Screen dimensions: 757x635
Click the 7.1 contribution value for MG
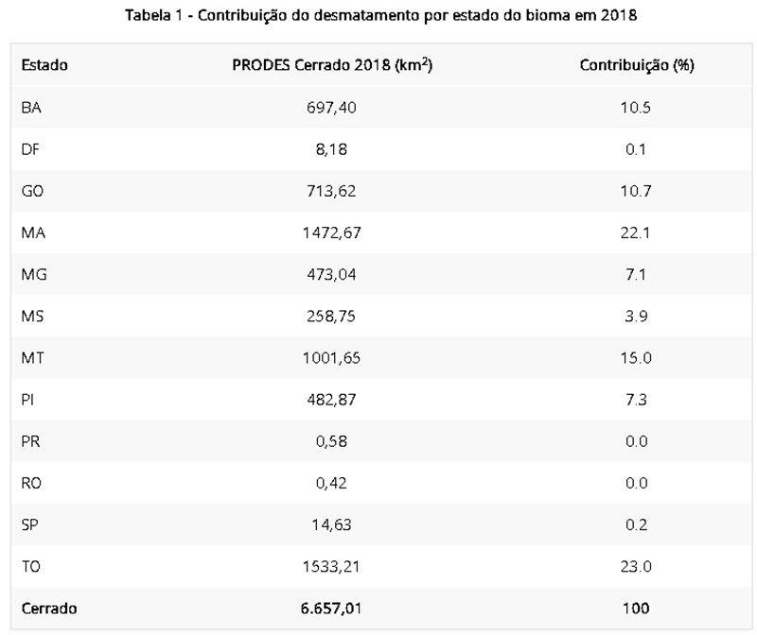click(x=637, y=274)
